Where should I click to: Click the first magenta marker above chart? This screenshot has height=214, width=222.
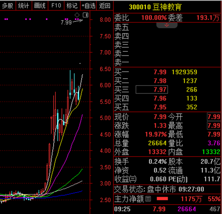click(6, 19)
